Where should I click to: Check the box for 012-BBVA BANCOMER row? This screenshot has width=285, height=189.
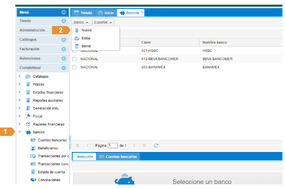tap(75, 59)
